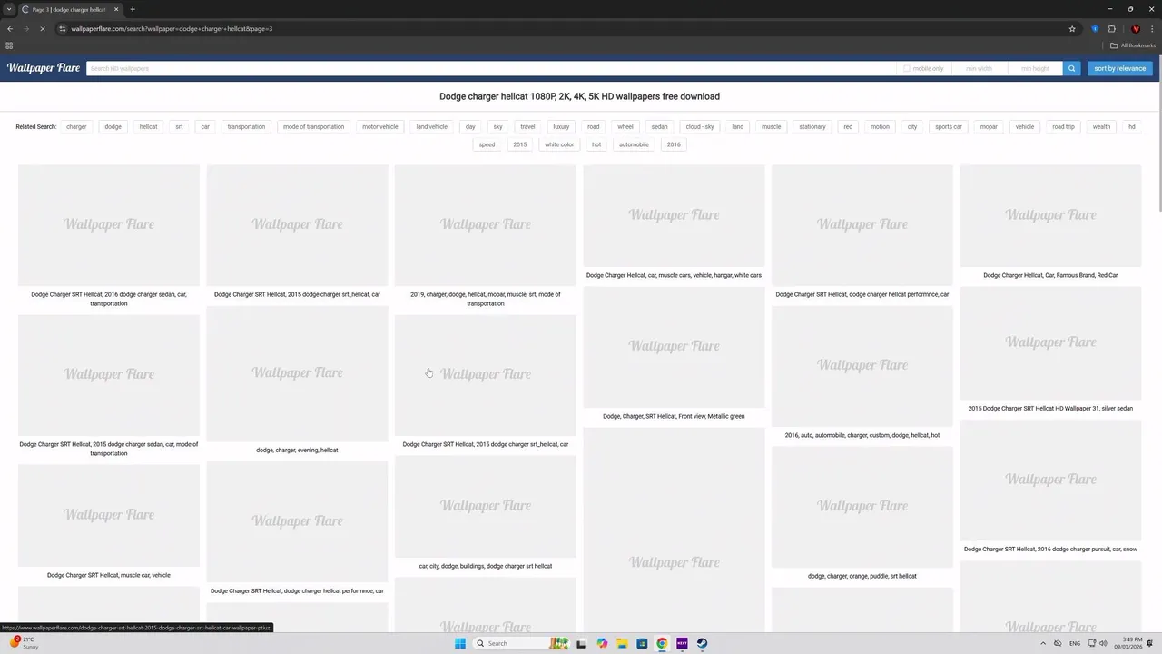Image resolution: width=1162 pixels, height=654 pixels.
Task: Open the volume control in system tray
Action: [x=1103, y=643]
